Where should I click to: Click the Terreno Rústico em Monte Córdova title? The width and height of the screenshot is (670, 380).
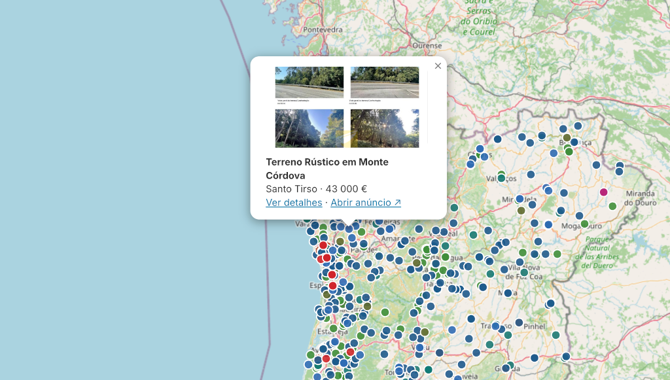(x=327, y=169)
